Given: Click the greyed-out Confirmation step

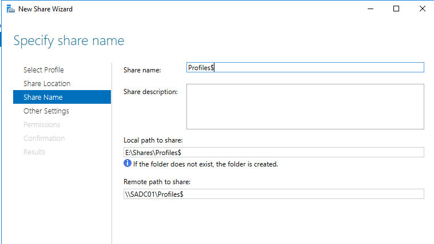Looking at the screenshot, I should 44,138.
